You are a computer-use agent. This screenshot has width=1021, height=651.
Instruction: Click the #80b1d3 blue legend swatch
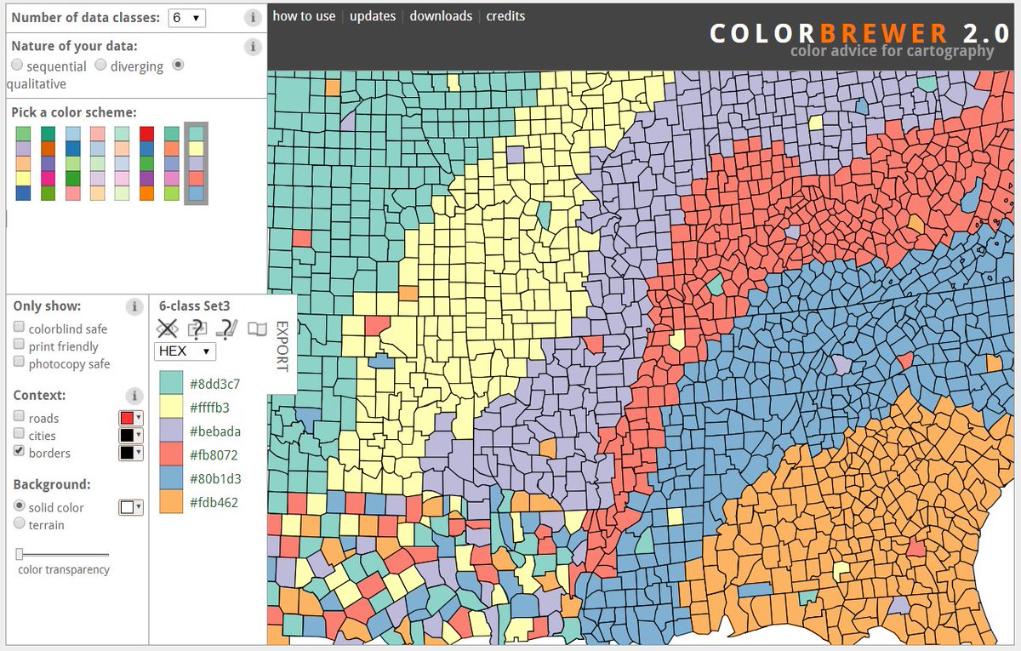click(171, 478)
